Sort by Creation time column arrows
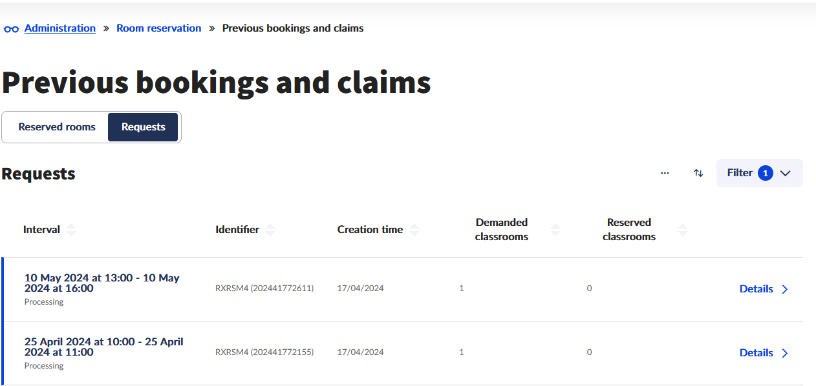816x386 pixels. (x=414, y=230)
